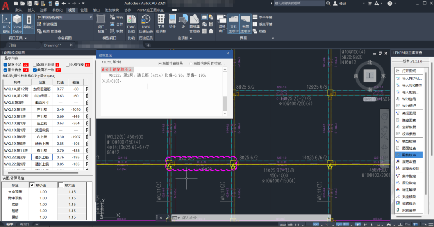Screen dimensions: 434x227
Task: Check the 识别存疑 checkbox
Action: tap(68, 65)
